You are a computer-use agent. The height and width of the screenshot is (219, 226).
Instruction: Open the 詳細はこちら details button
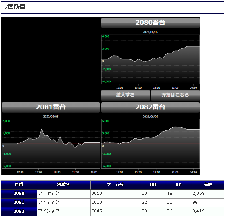[175, 95]
